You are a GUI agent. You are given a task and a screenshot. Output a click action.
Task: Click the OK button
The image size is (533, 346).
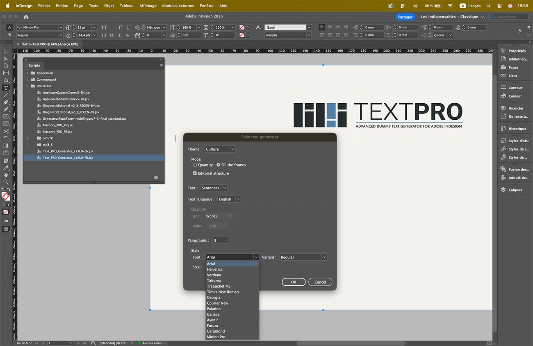pos(294,282)
